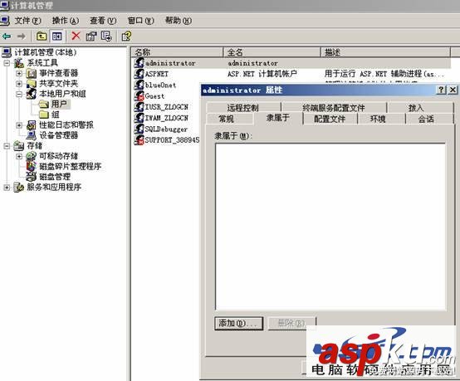The image size is (460, 381).
Task: Click the SQLDebugger user icon
Action: point(139,129)
